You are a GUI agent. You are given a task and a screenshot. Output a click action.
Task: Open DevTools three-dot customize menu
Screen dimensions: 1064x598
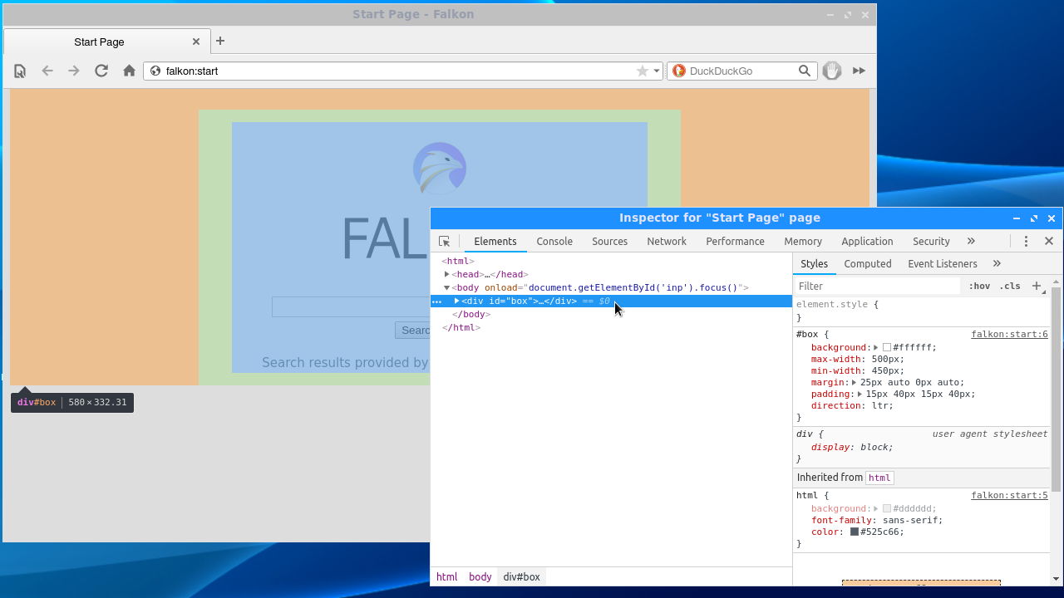[1026, 242]
